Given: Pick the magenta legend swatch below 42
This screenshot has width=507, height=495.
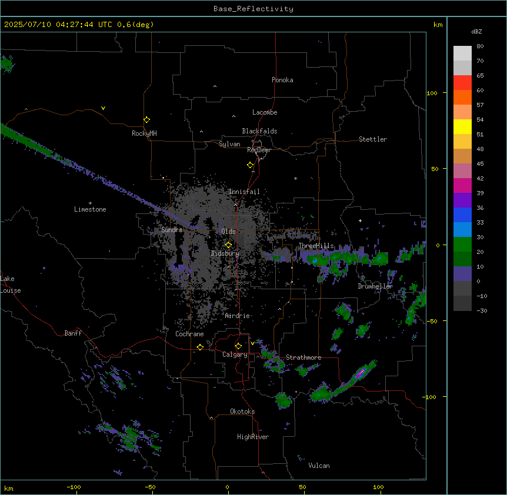Looking at the screenshot, I should click(462, 185).
